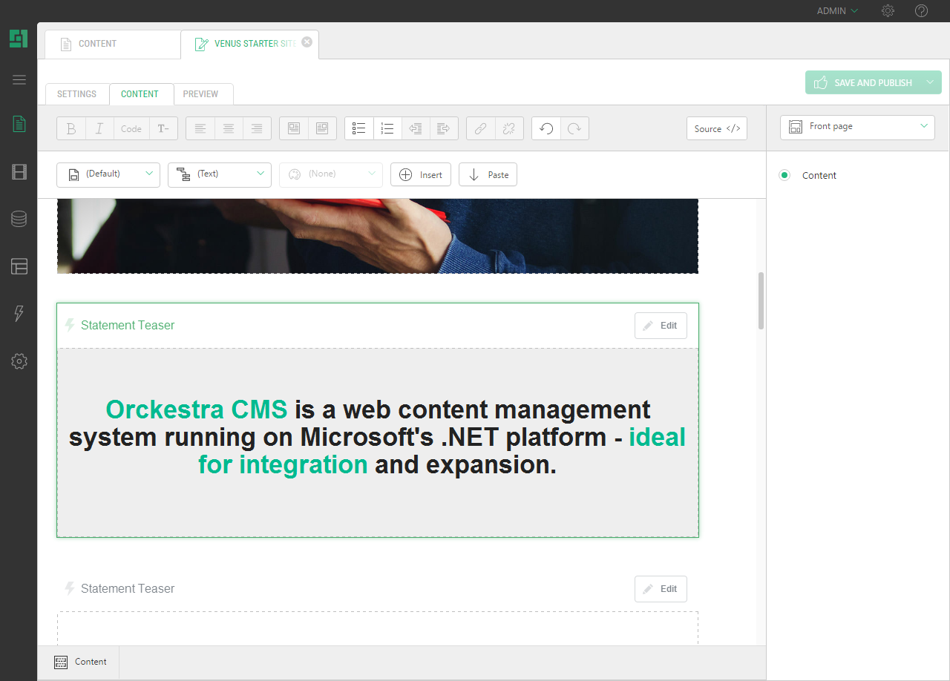Switch to the Settings tab

click(x=77, y=94)
